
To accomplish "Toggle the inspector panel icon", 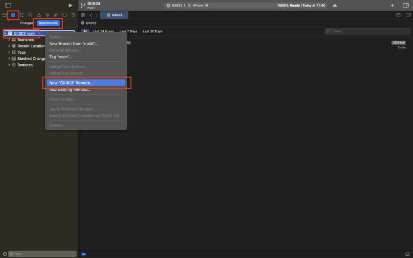I will pyautogui.click(x=406, y=5).
